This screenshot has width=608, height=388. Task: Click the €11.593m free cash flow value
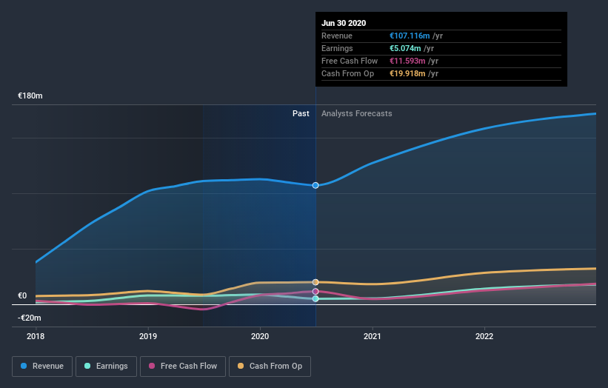407,61
